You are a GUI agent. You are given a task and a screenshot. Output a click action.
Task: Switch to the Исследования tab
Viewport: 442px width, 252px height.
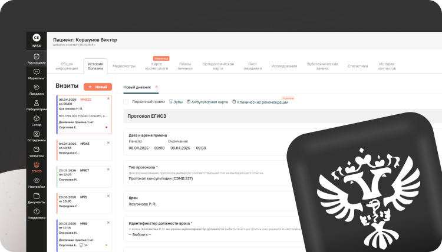284,66
